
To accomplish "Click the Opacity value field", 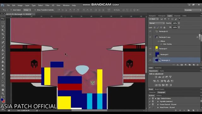I will [x=175, y=23].
